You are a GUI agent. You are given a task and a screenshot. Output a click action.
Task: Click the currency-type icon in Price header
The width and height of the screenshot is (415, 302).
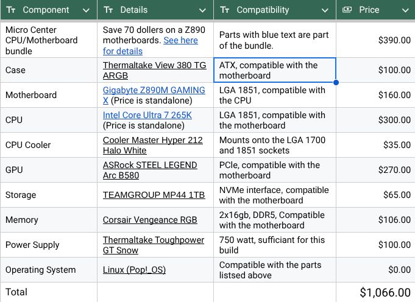[347, 10]
